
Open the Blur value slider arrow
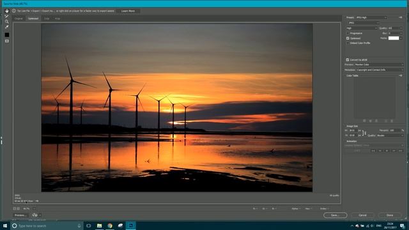401,33
